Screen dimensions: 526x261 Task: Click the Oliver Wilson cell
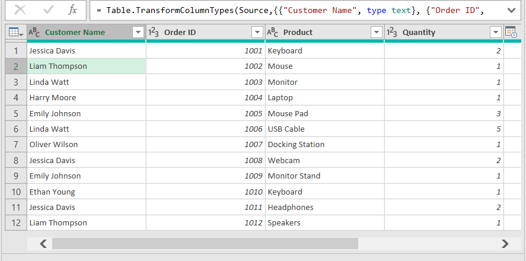(87, 145)
